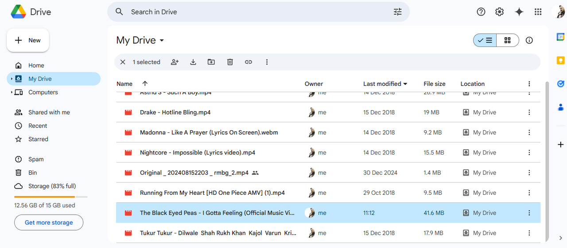Image resolution: width=567 pixels, height=248 pixels.
Task: Open Google Tasks in the side panel
Action: click(560, 84)
